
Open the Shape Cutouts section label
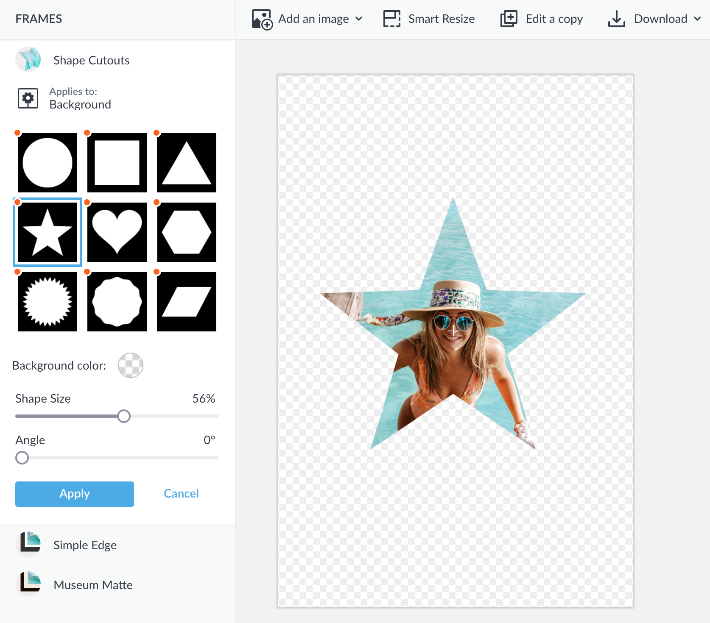(91, 60)
